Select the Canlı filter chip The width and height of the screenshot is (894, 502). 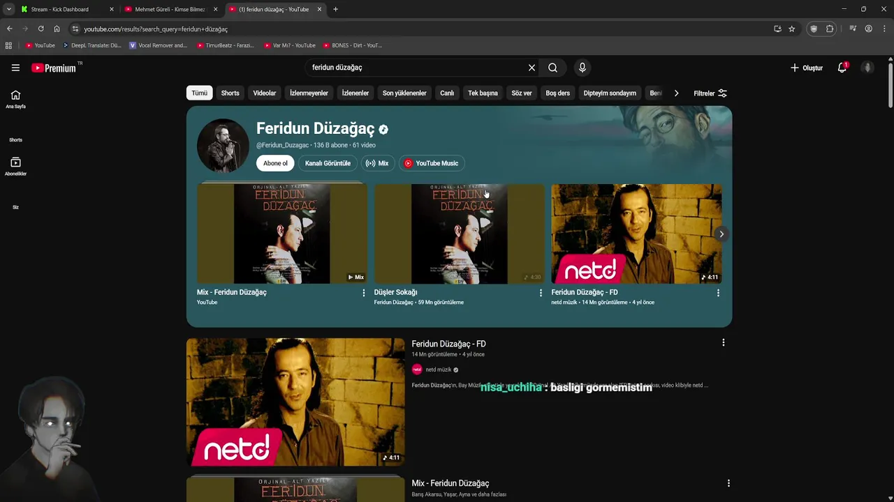tap(447, 93)
